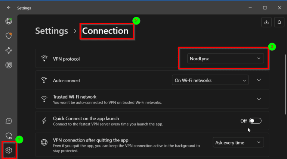Toggle Quick Connect on app launch switch
The image size is (287, 159).
255,121
